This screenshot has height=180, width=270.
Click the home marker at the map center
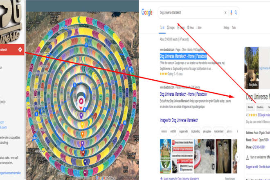coord(81,101)
